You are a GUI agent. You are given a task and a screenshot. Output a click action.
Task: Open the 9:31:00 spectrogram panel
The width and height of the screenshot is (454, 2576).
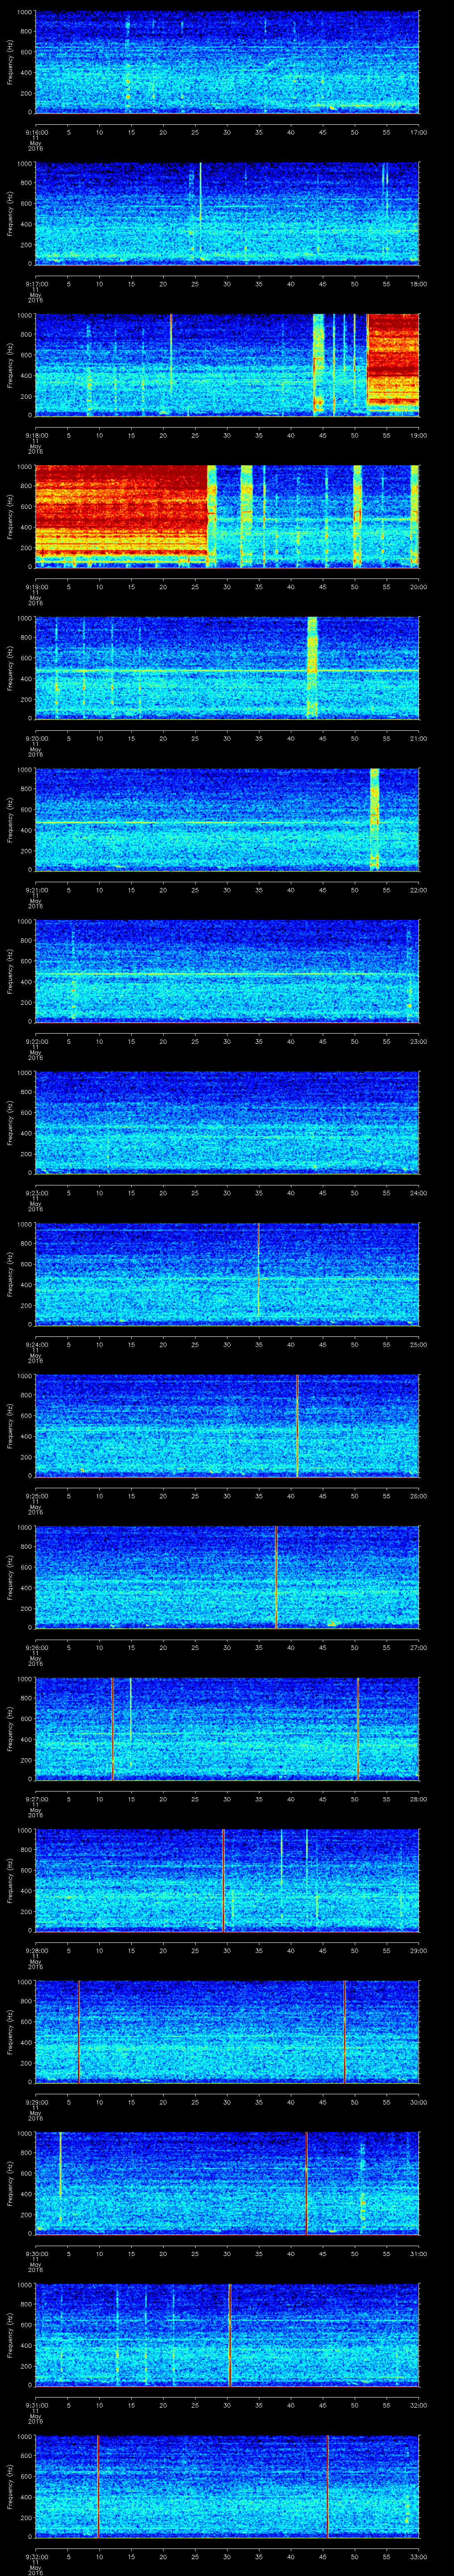click(x=227, y=2334)
